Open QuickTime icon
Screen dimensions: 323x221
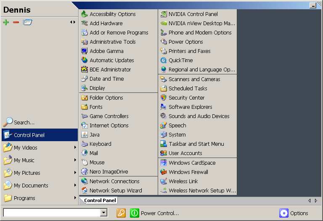pos(163,60)
